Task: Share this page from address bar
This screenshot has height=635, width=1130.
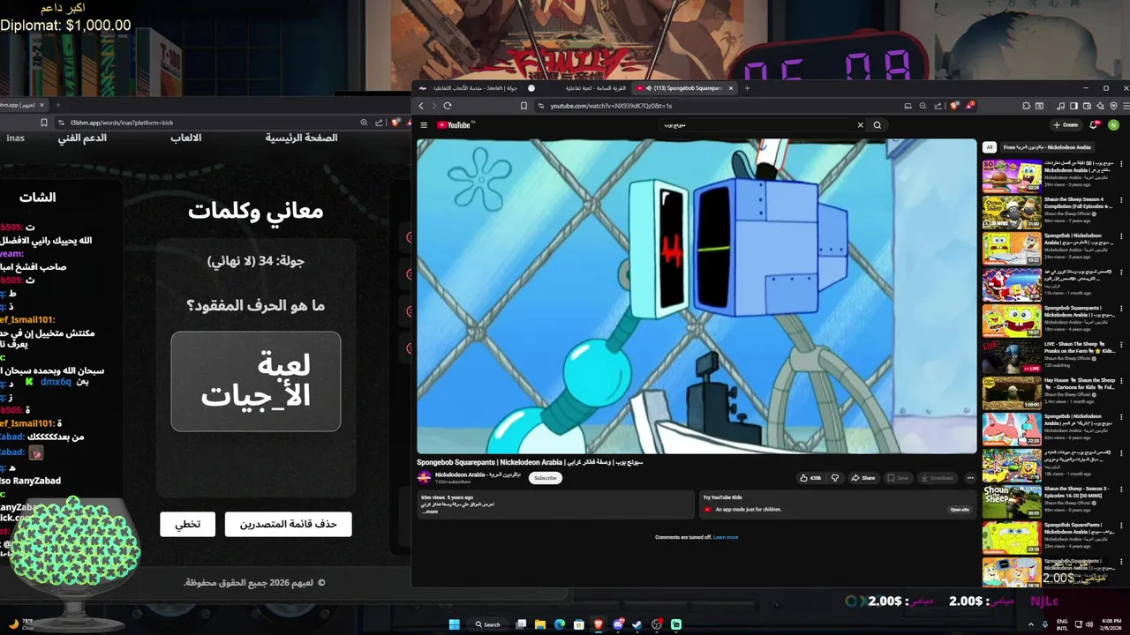Action: pos(938,106)
